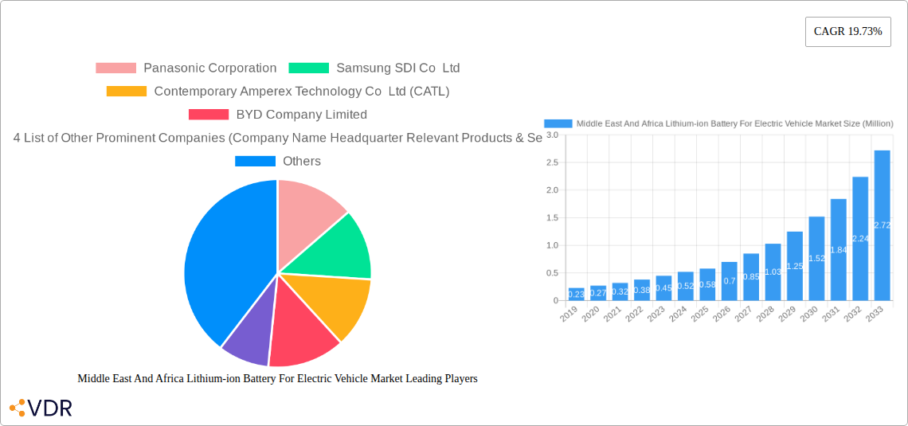Click the 2026 bar in the chart
The width and height of the screenshot is (908, 426).
coord(729,281)
